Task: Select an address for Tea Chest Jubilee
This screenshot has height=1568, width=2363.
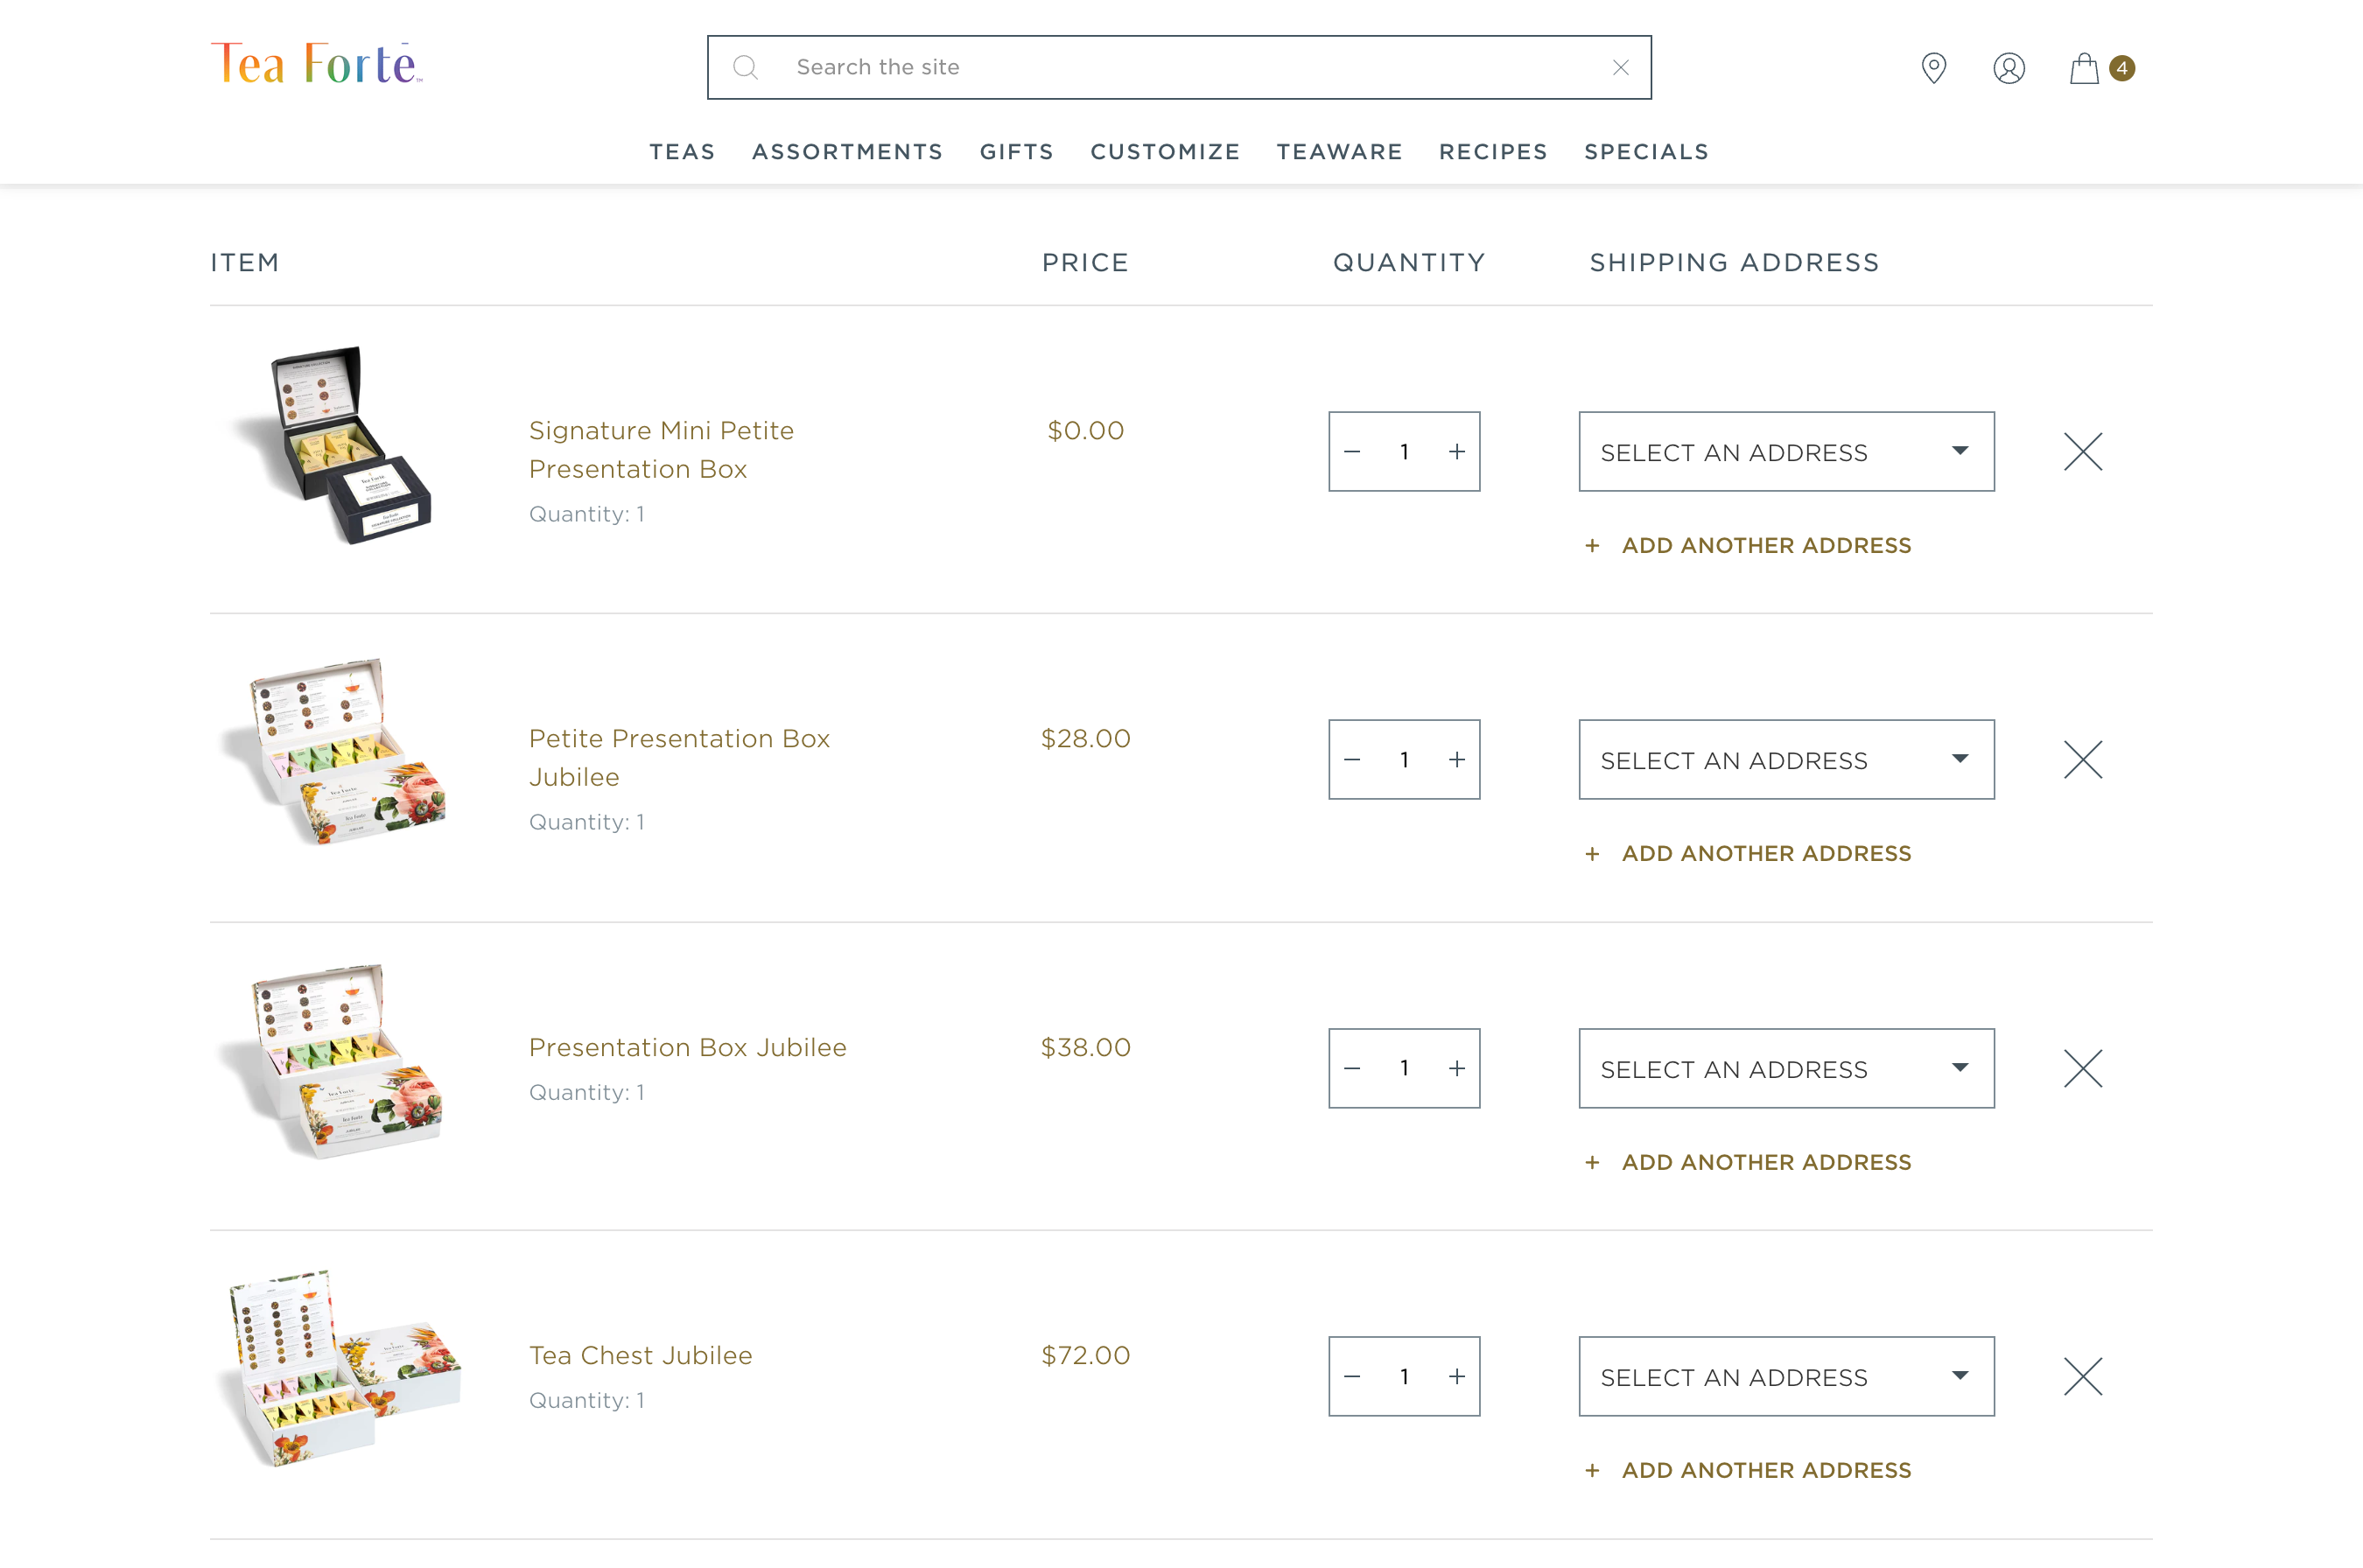Action: 1786,1377
